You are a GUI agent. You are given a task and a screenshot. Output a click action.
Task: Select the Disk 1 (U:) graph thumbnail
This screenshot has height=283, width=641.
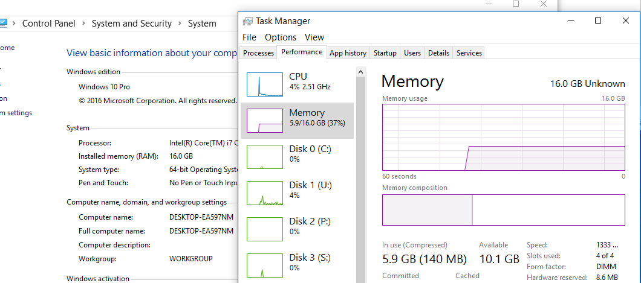(265, 193)
